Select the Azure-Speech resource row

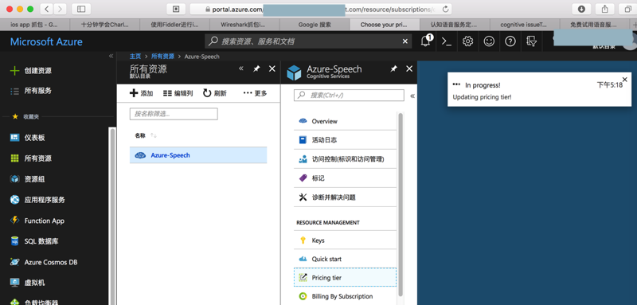[198, 155]
